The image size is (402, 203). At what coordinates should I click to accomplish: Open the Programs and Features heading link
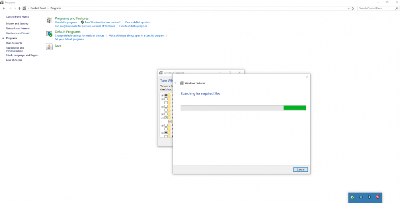(72, 18)
